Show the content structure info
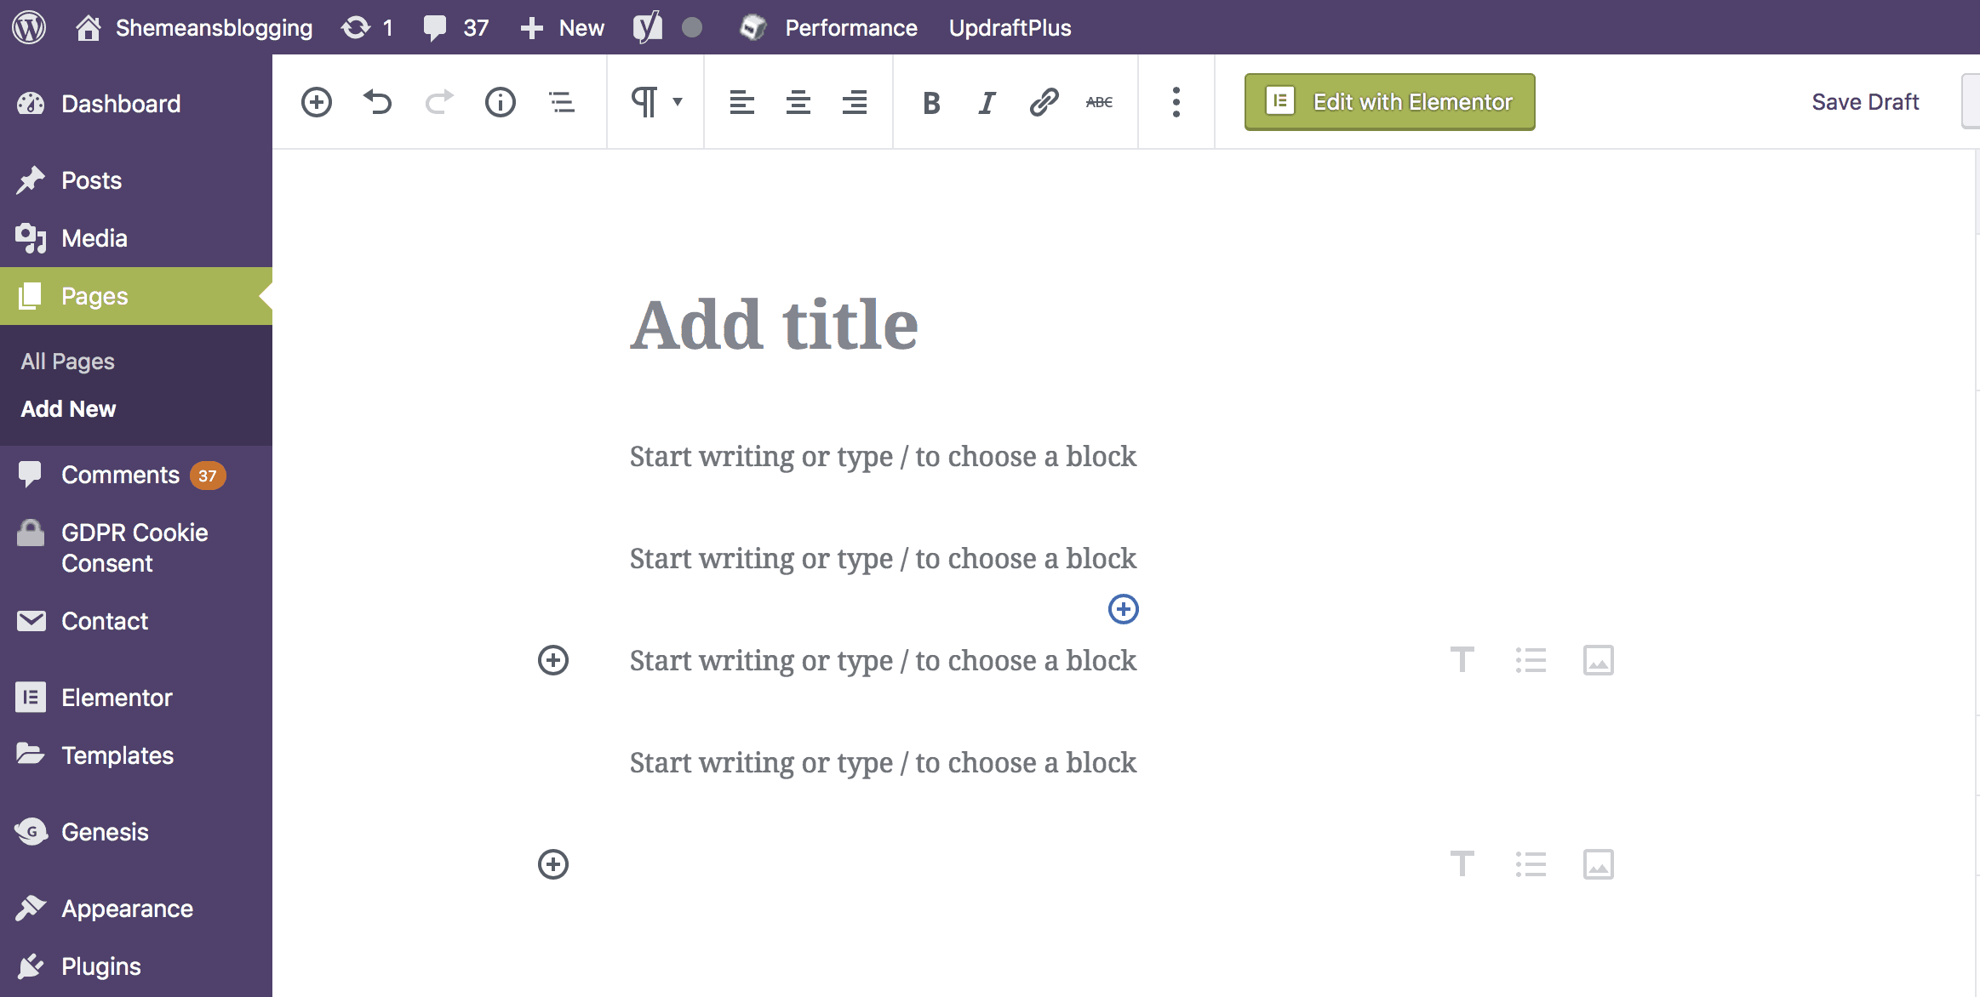The width and height of the screenshot is (1980, 997). (501, 102)
